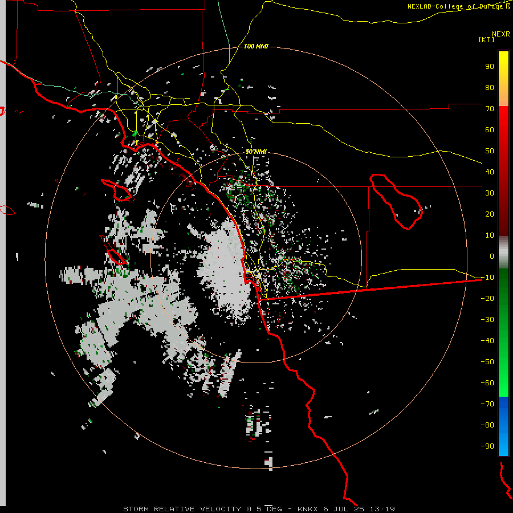Click the 90 value on velocity scale

point(490,67)
